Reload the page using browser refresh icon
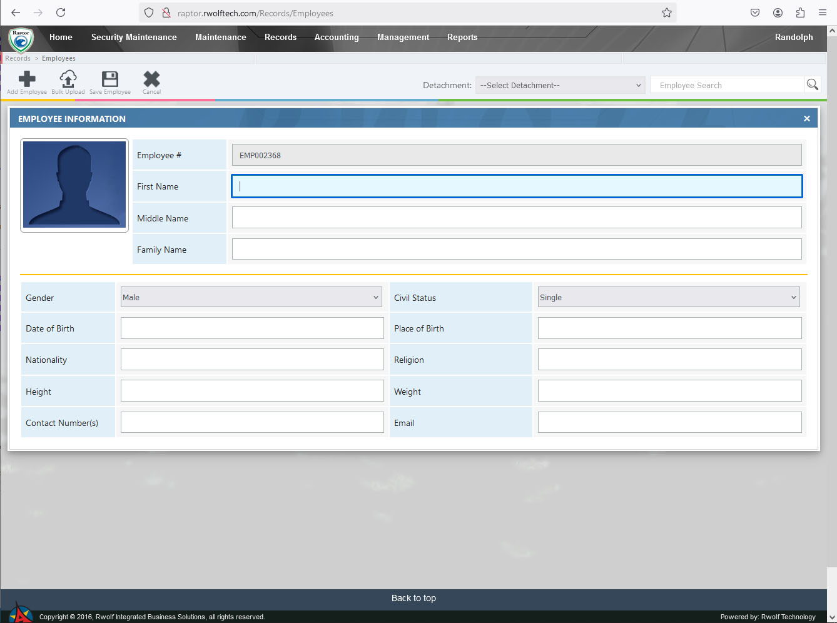Viewport: 837px width, 623px height. point(61,13)
